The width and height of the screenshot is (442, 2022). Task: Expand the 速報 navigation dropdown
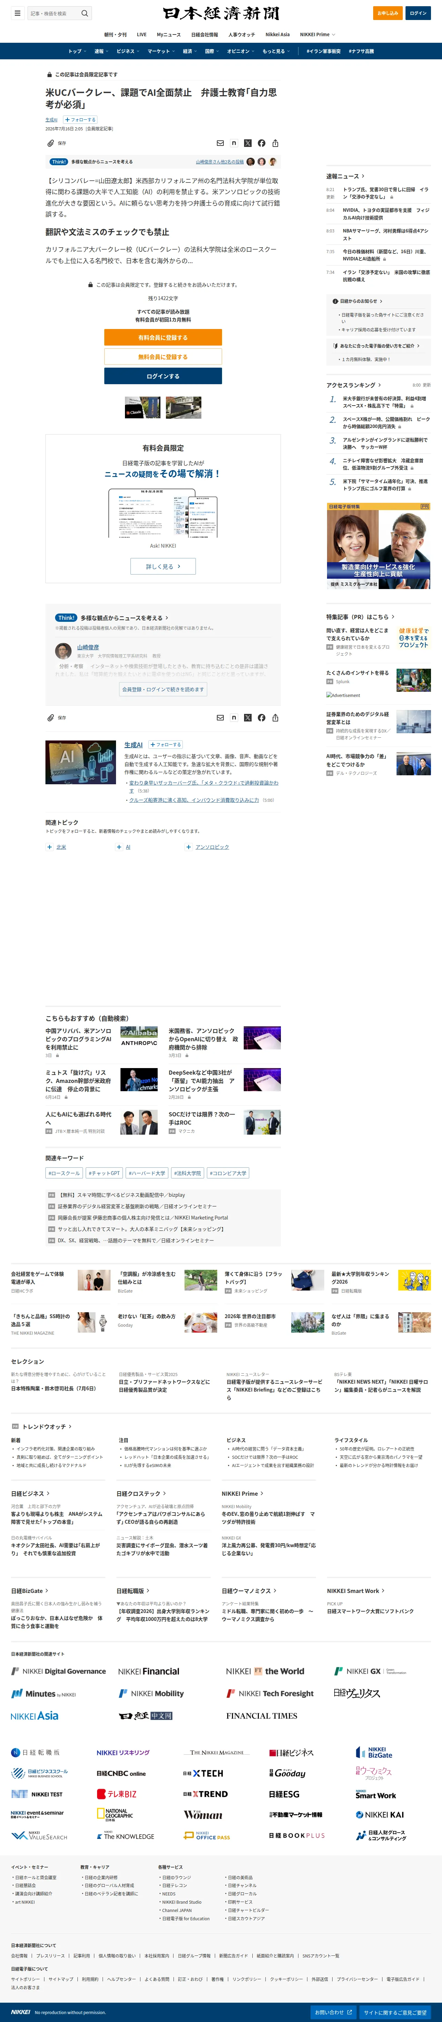pyautogui.click(x=101, y=51)
